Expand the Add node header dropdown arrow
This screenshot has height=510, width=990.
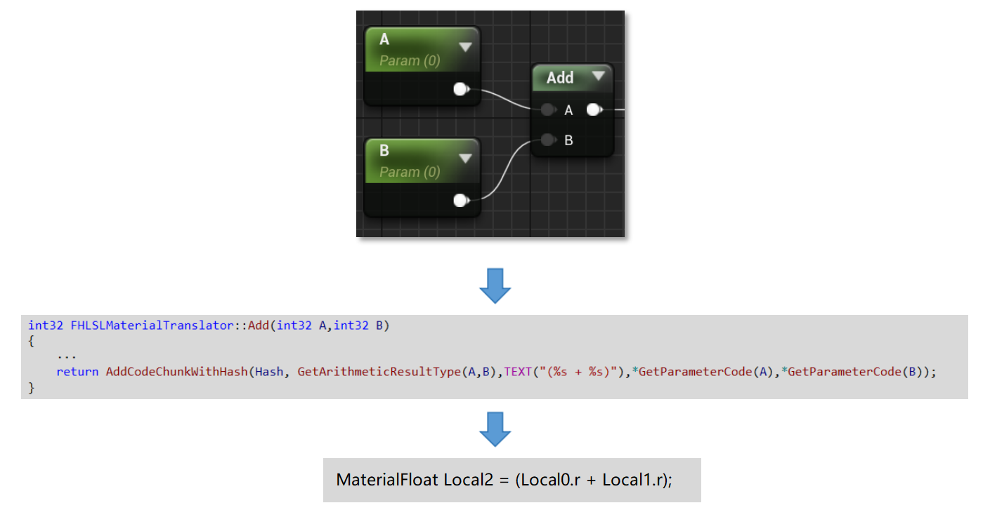pos(599,78)
